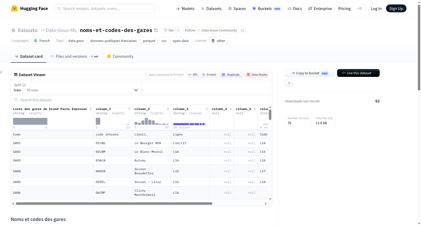The image size is (421, 226).
Task: Click the Log In link
Action: [376, 8]
